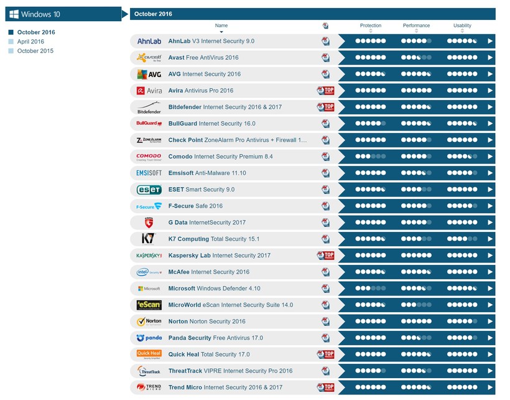Viewport: 510px width, 400px height.
Task: Click Avira's TOP Product badge
Action: click(x=325, y=91)
